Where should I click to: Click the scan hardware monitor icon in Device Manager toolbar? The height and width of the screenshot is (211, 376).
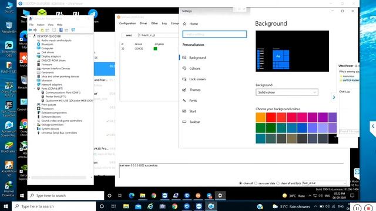(x=73, y=30)
